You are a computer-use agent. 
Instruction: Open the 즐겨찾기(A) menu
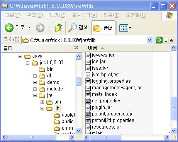(85, 15)
